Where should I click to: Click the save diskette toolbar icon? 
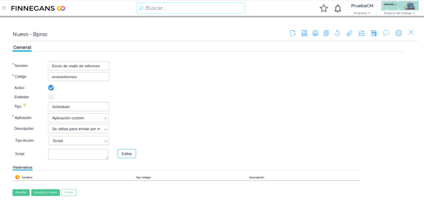(x=304, y=33)
